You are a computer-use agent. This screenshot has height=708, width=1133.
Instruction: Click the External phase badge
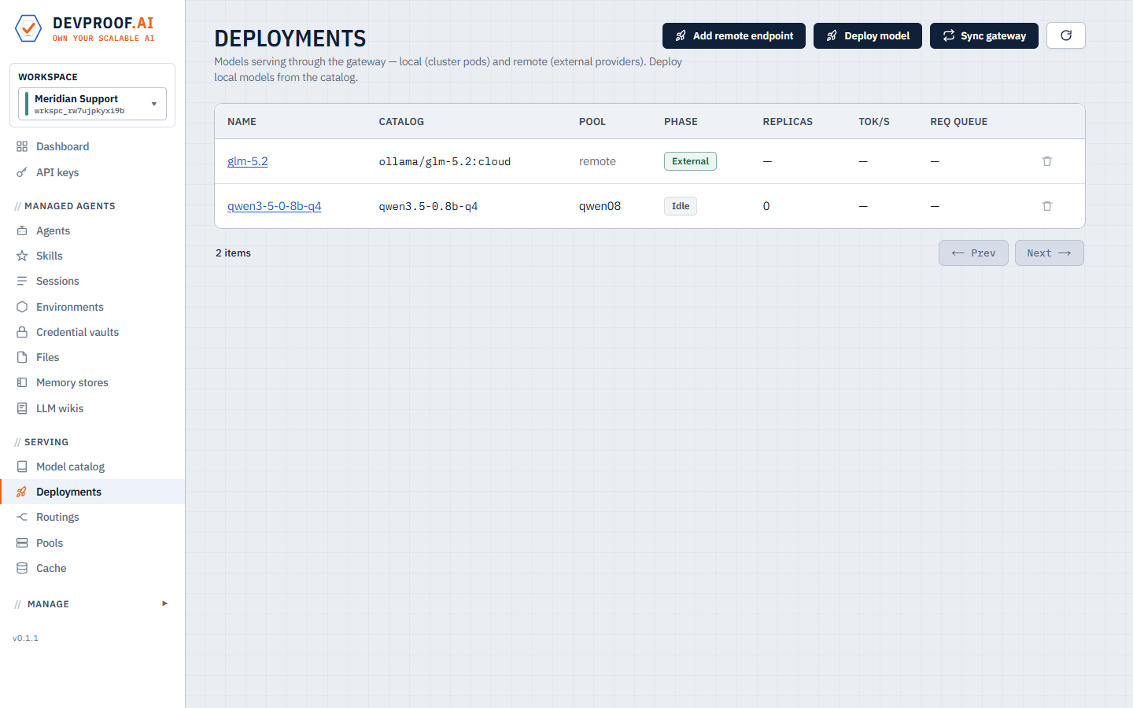click(690, 161)
